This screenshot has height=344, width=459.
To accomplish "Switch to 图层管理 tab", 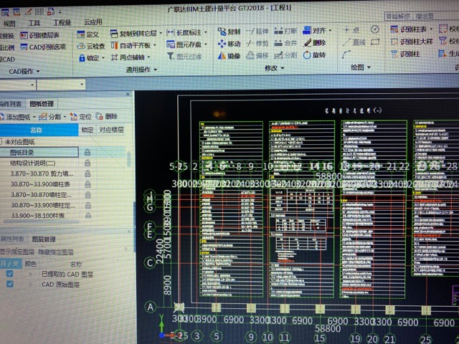I will 44,239.
